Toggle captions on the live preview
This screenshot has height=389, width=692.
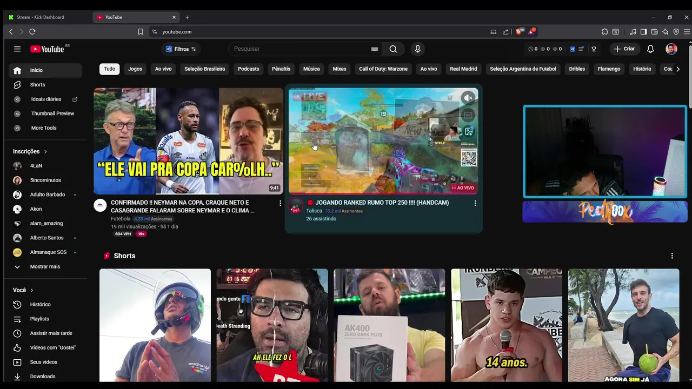coord(469,115)
